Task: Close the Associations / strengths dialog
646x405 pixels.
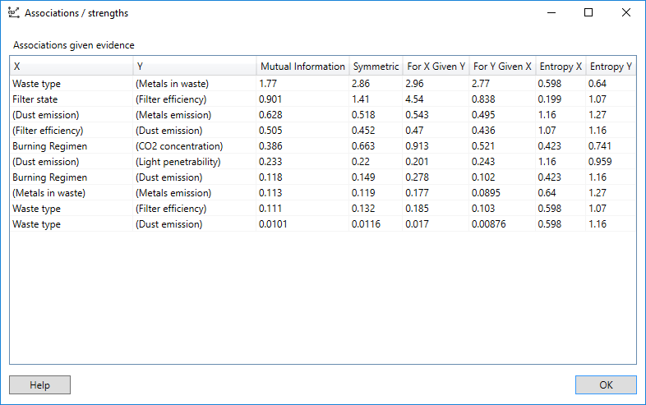Action: point(626,13)
